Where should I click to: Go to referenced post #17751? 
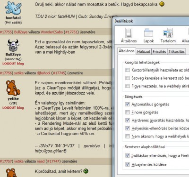click(71, 32)
